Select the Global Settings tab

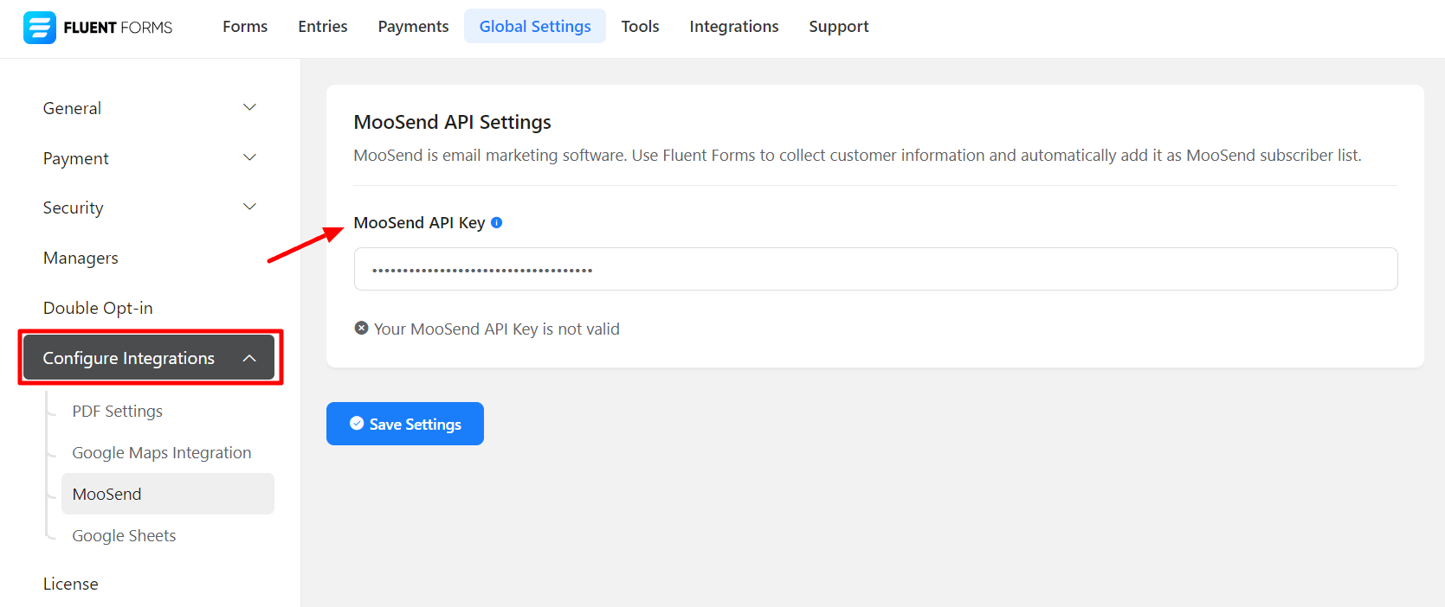click(534, 27)
